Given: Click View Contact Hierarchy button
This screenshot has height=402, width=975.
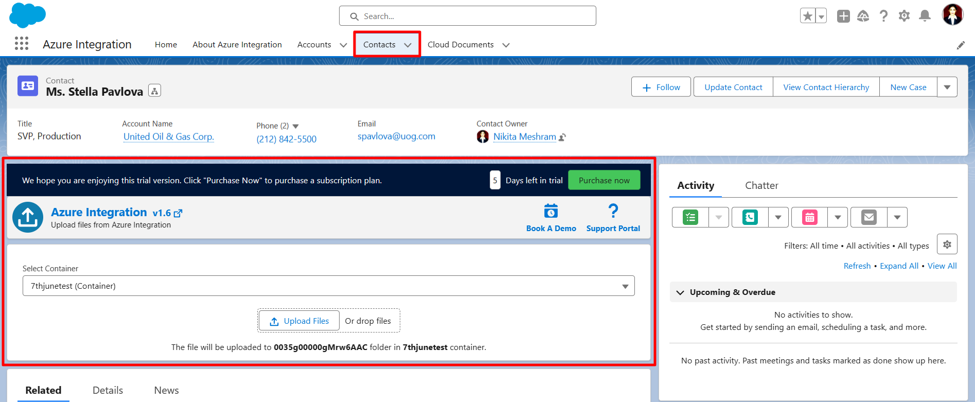Looking at the screenshot, I should pyautogui.click(x=826, y=87).
